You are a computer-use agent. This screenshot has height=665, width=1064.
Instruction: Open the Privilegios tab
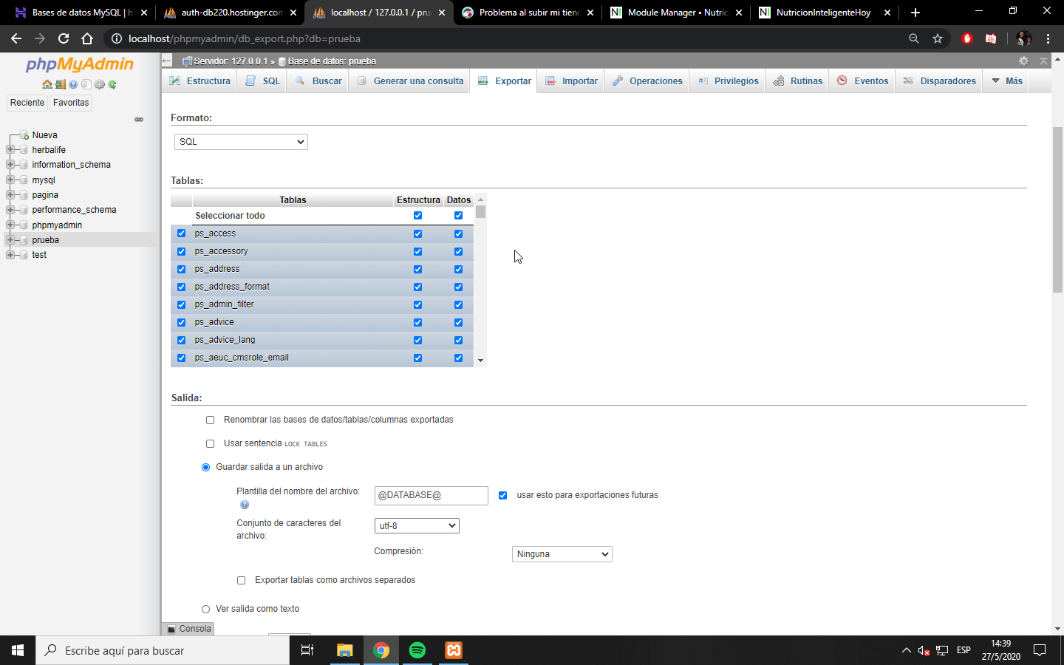click(728, 81)
